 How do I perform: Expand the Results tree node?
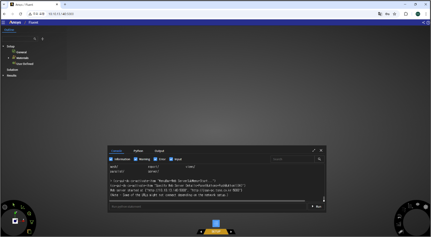pos(3,76)
